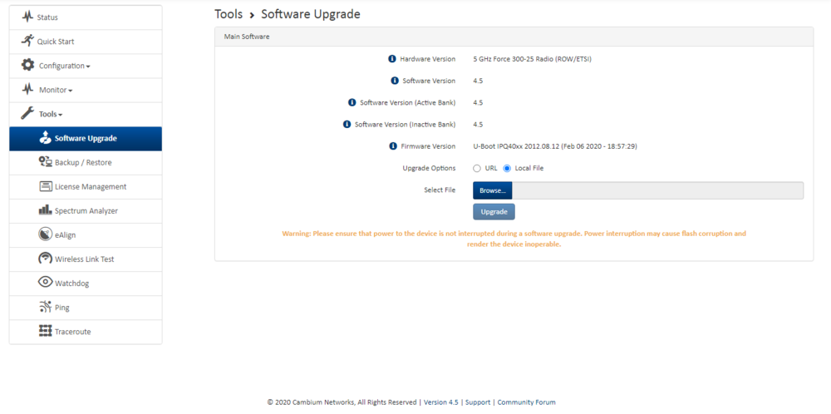Viewport: 831px width, 414px height.
Task: Click the Wireless Link Test gauge icon
Action: coord(46,259)
